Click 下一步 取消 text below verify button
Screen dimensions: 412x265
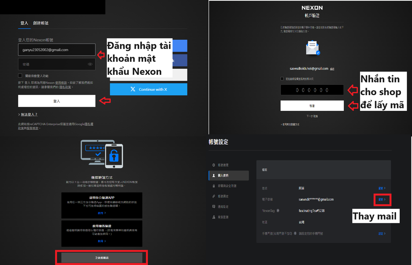coord(312,116)
